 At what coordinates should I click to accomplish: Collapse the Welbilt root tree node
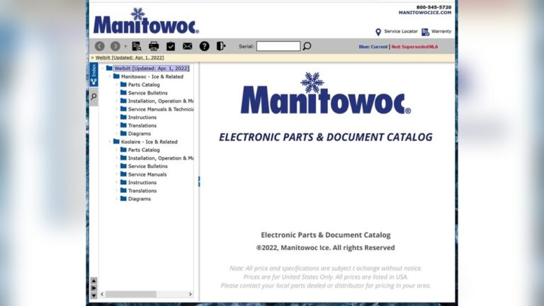(x=103, y=68)
